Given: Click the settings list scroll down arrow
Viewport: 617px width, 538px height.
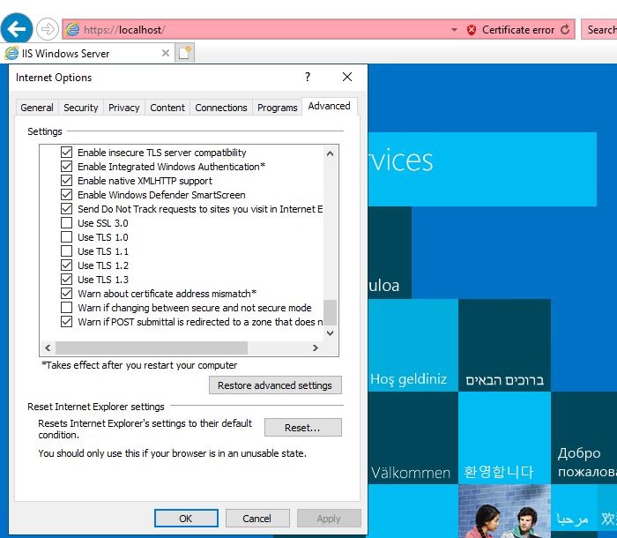Looking at the screenshot, I should click(331, 333).
